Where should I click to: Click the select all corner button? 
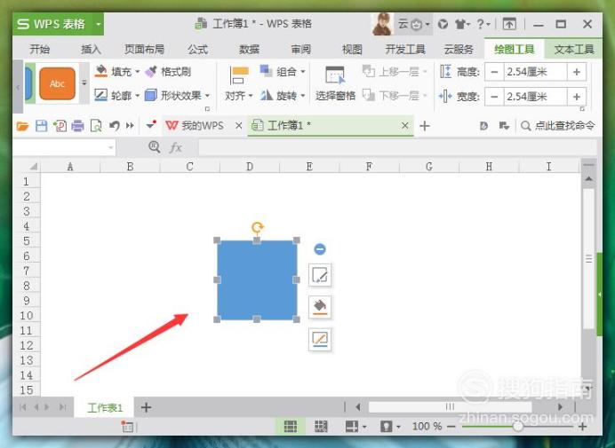tap(33, 167)
